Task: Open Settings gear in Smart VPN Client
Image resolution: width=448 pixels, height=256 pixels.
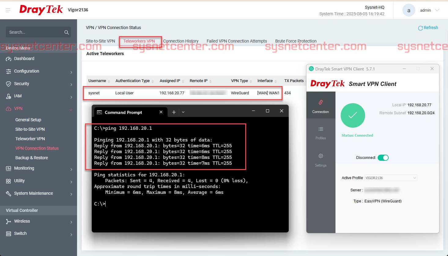Action: click(321, 156)
